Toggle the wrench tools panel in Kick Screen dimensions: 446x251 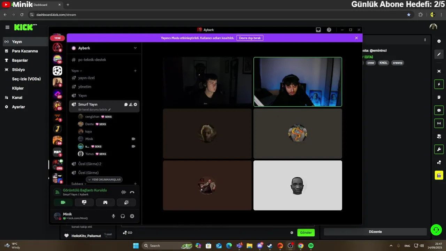pos(439,149)
